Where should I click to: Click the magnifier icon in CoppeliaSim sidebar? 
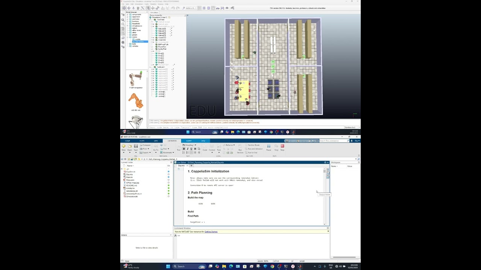pos(123,20)
